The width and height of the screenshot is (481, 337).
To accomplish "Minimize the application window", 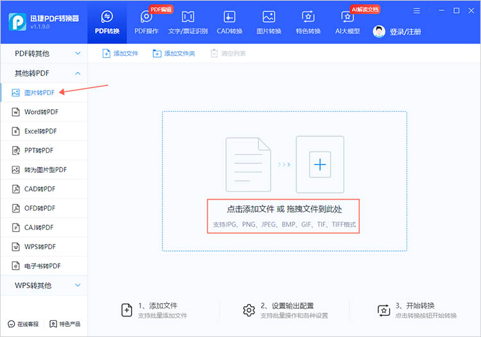I will click(441, 11).
